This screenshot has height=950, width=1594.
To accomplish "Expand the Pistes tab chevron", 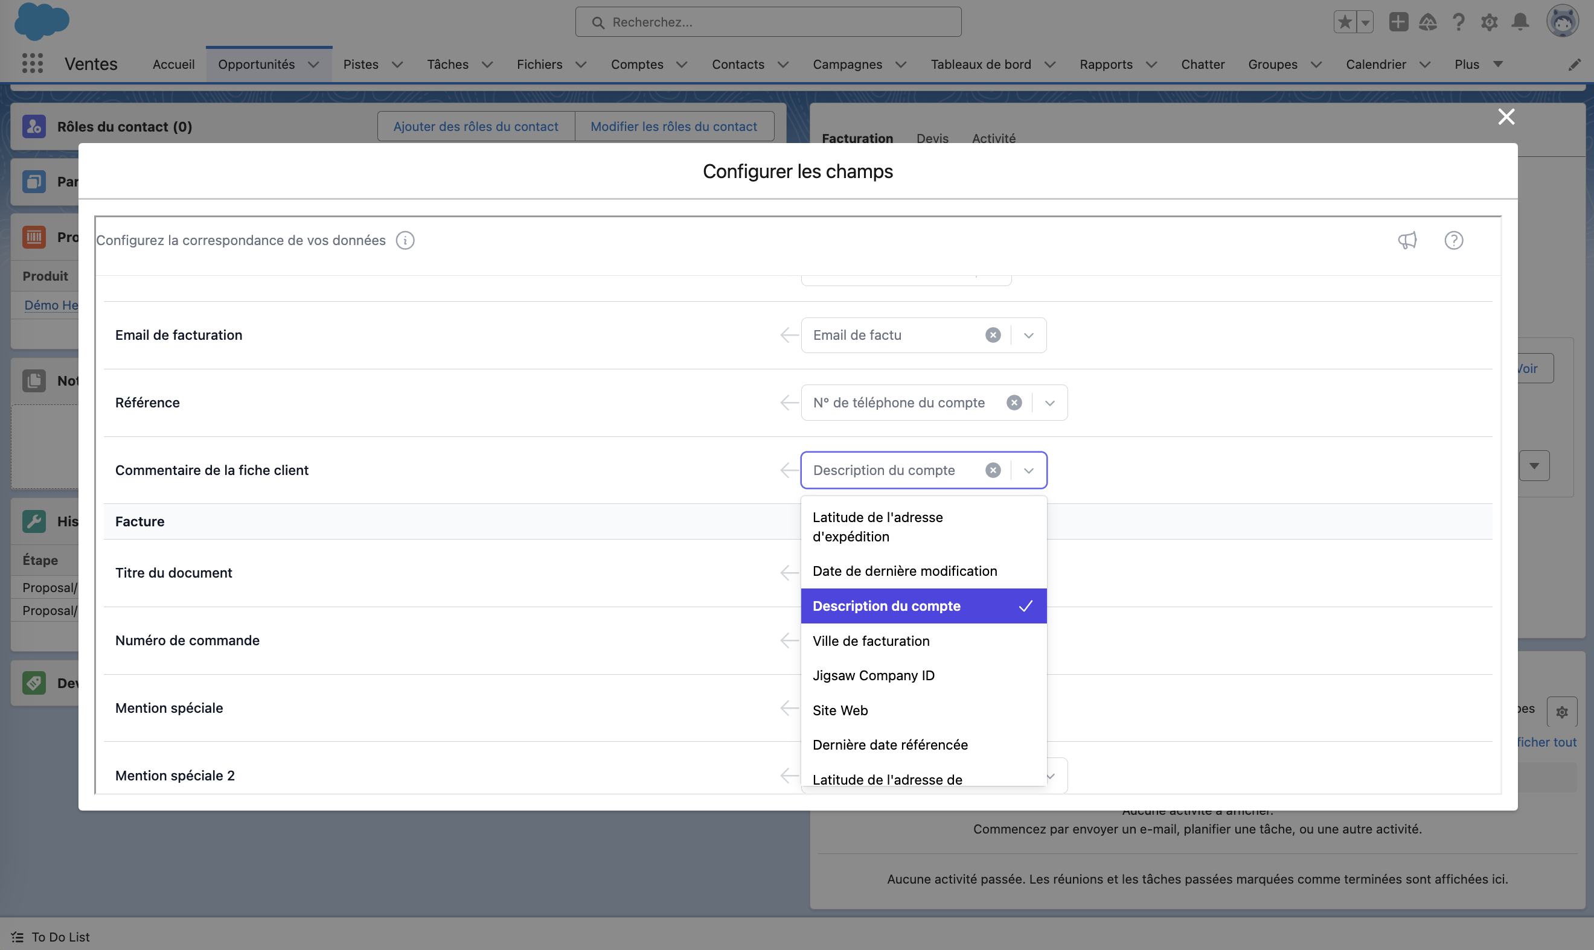I will (x=397, y=65).
